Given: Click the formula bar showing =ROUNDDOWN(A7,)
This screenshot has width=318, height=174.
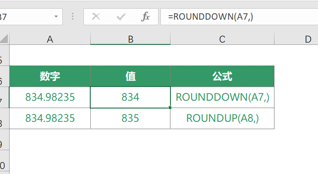Looking at the screenshot, I should 239,17.
